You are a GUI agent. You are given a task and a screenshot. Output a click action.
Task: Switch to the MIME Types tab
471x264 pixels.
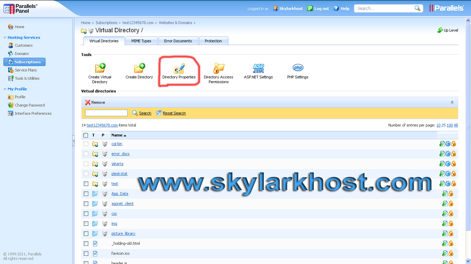[x=141, y=41]
